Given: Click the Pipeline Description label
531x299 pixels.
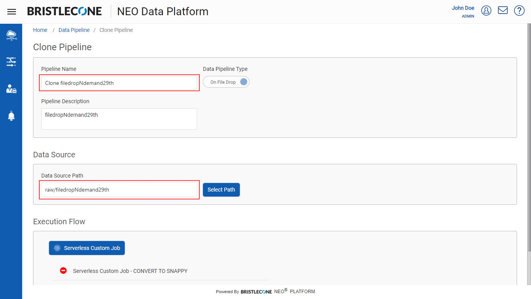Looking at the screenshot, I should [65, 101].
